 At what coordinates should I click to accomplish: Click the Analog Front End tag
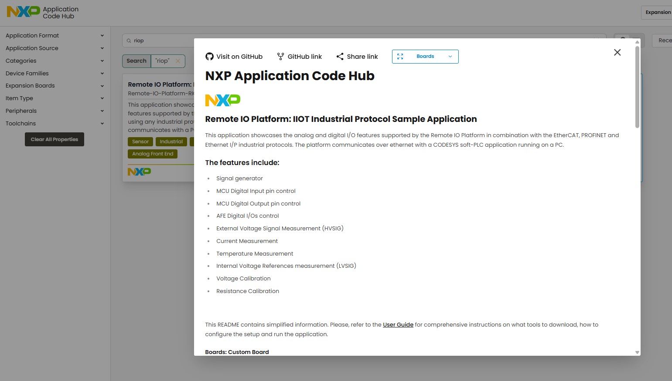pyautogui.click(x=153, y=154)
